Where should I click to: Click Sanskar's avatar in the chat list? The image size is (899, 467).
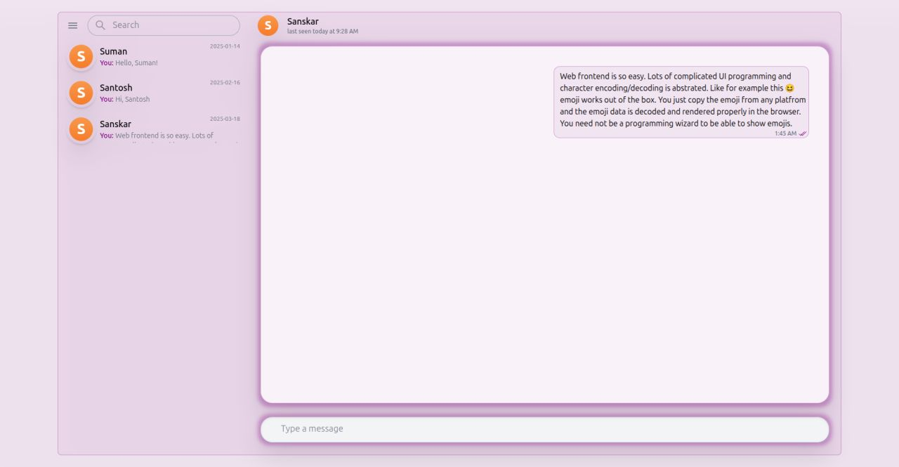tap(81, 129)
